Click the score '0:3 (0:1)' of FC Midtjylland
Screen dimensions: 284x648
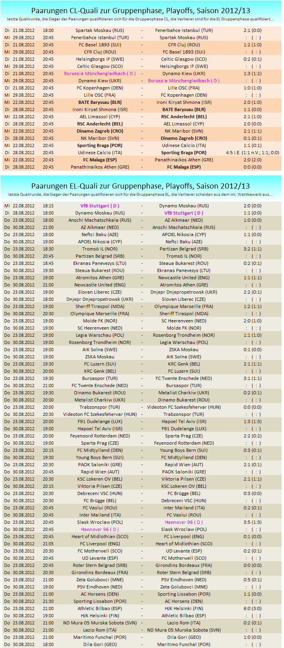(252, 450)
